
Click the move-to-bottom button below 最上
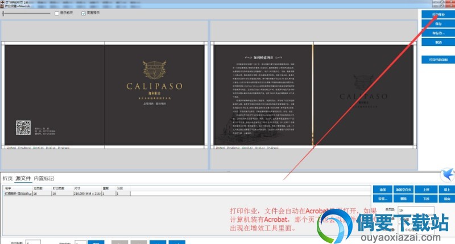pos(447,199)
